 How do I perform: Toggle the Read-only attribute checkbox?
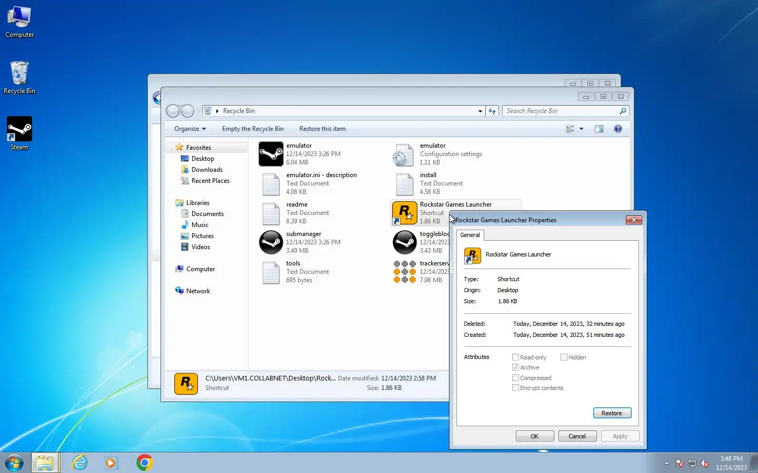516,357
